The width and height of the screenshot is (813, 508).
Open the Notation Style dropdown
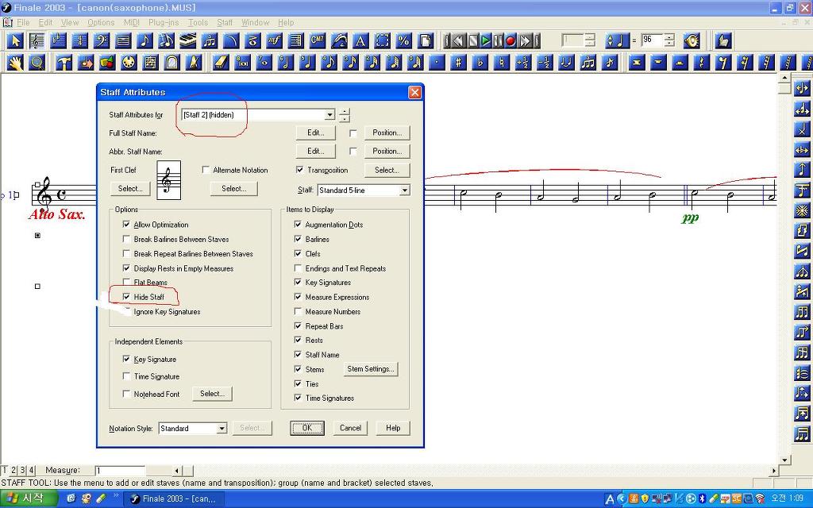222,429
